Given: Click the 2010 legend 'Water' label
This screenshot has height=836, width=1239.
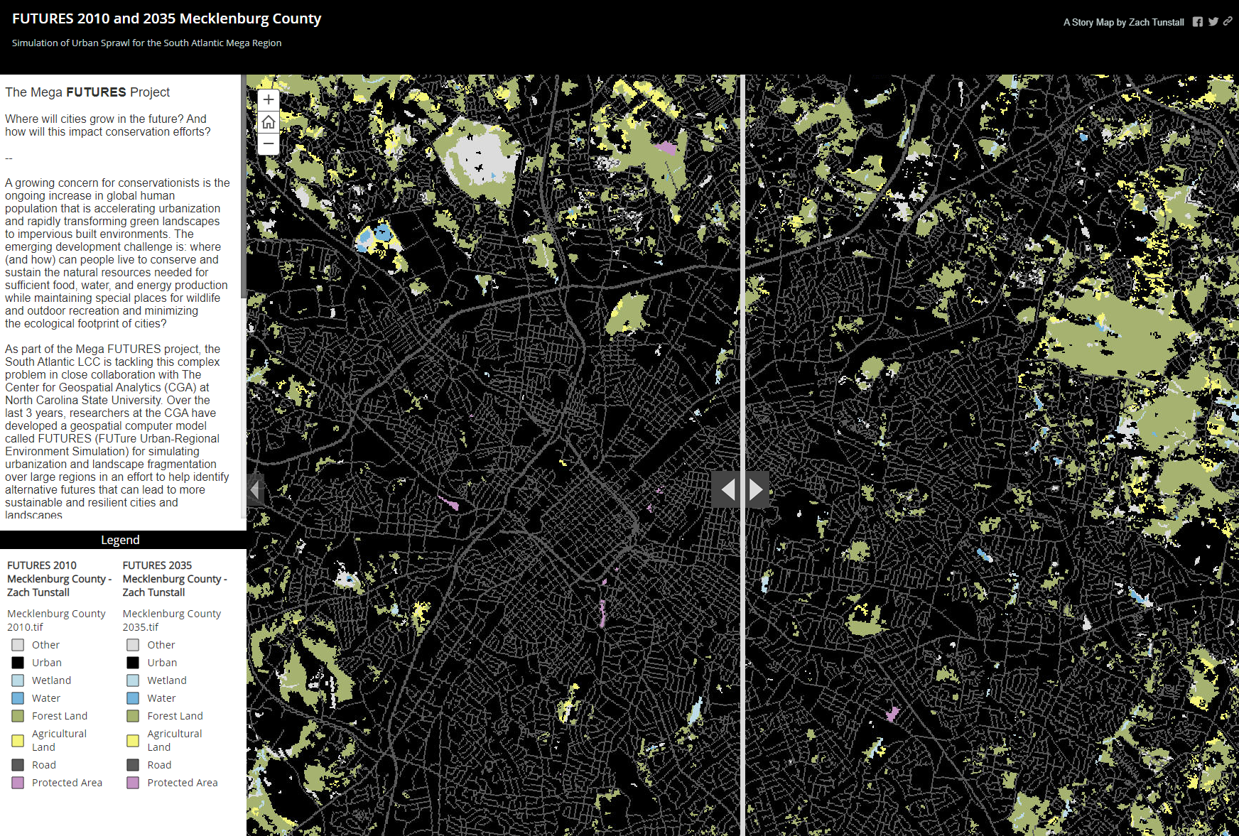Looking at the screenshot, I should coord(46,698).
